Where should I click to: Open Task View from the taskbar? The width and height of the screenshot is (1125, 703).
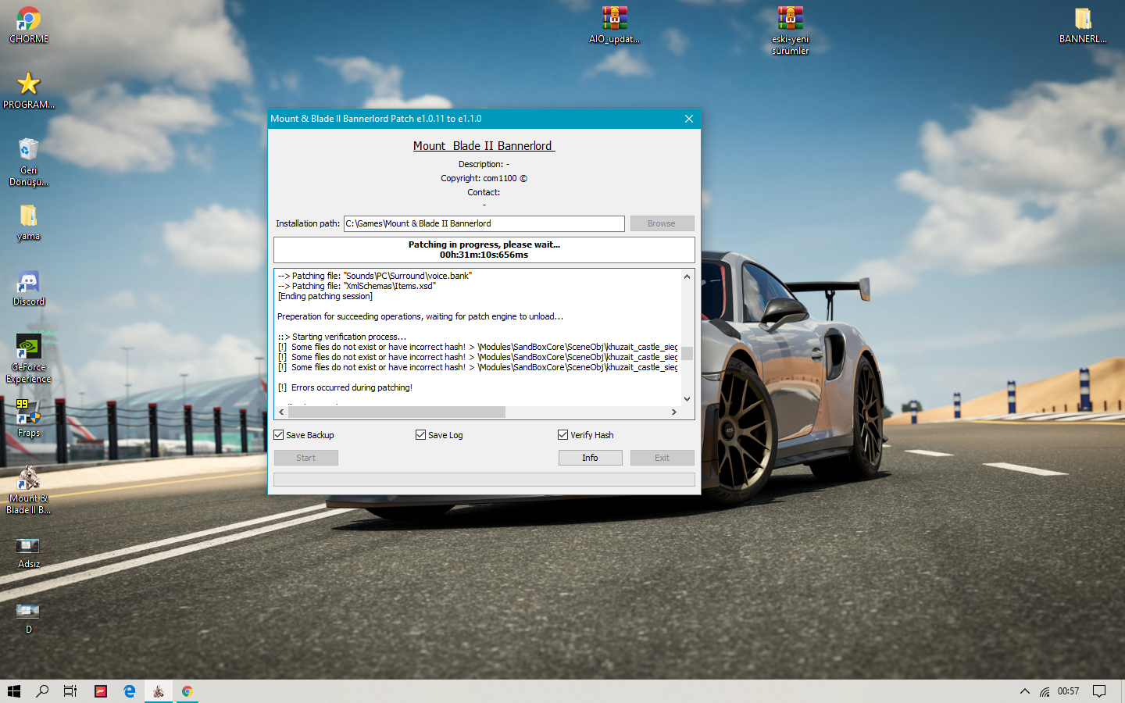pyautogui.click(x=70, y=691)
